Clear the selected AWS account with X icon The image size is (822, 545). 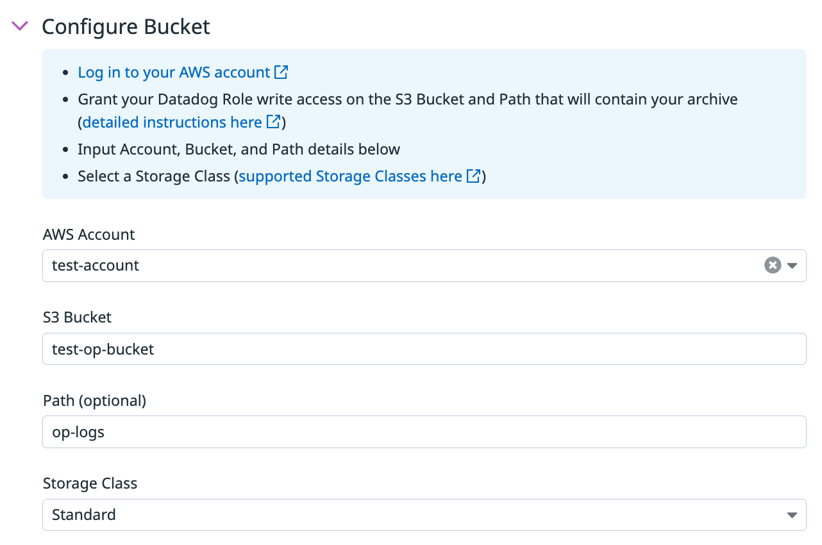773,265
